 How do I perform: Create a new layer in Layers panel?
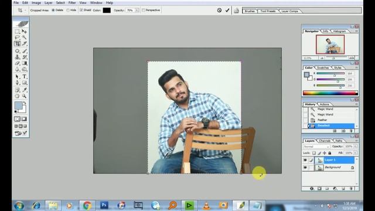343,189
